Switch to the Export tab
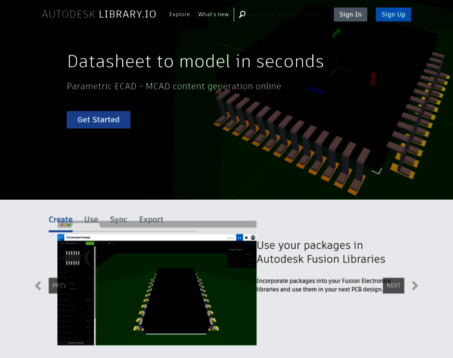This screenshot has width=453, height=358. coord(151,220)
